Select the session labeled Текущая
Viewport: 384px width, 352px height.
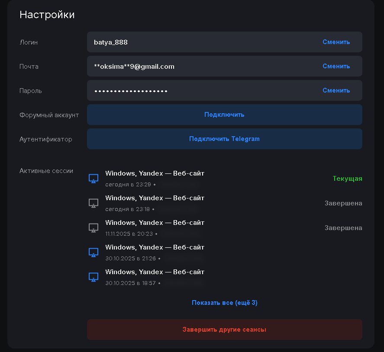click(x=347, y=178)
